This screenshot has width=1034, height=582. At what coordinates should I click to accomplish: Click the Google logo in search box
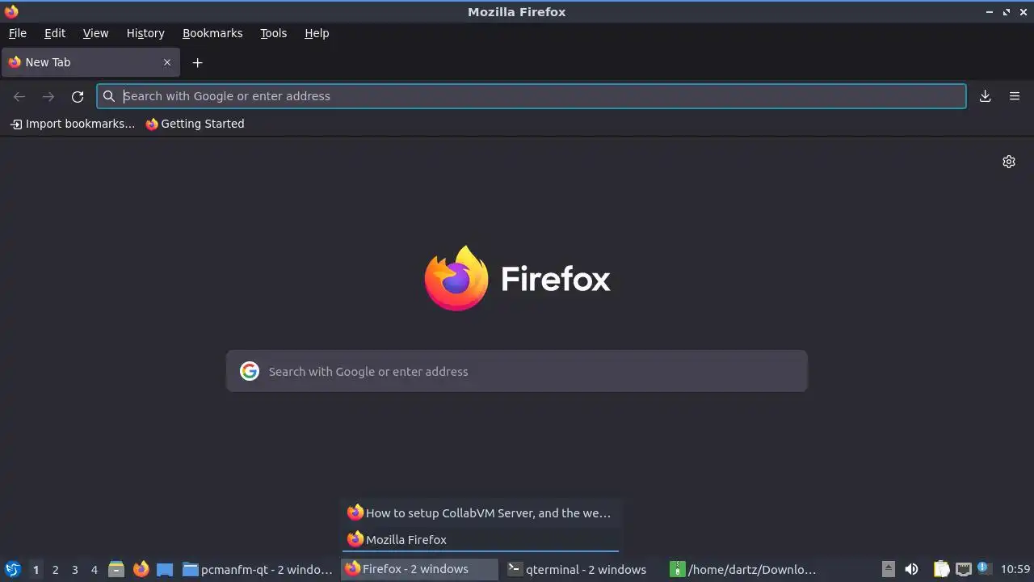[250, 371]
